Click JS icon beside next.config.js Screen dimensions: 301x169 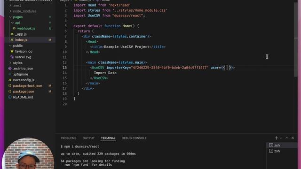point(10,80)
